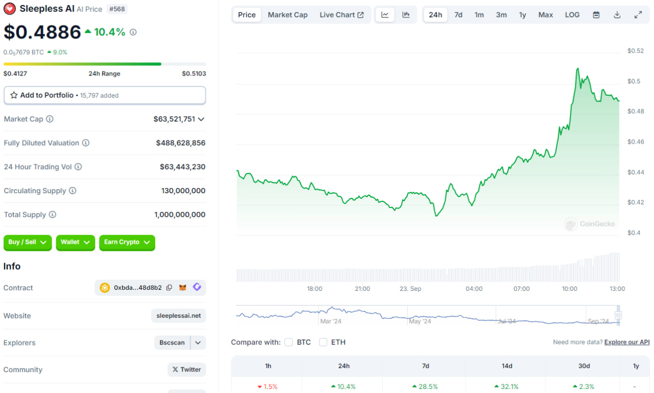654x393 pixels.
Task: Open the Buy / Sell dropdown
Action: pyautogui.click(x=28, y=242)
